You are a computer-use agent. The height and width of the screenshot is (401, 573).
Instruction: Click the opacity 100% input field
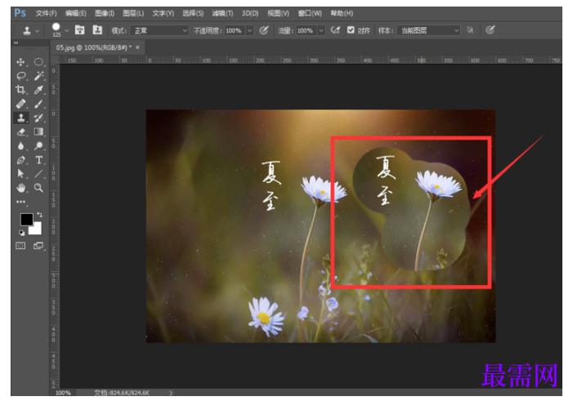click(235, 31)
